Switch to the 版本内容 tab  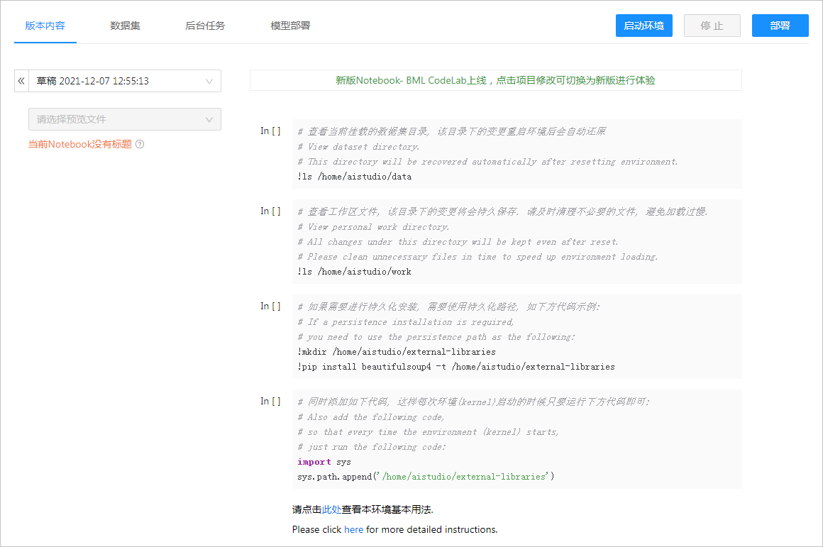click(45, 26)
